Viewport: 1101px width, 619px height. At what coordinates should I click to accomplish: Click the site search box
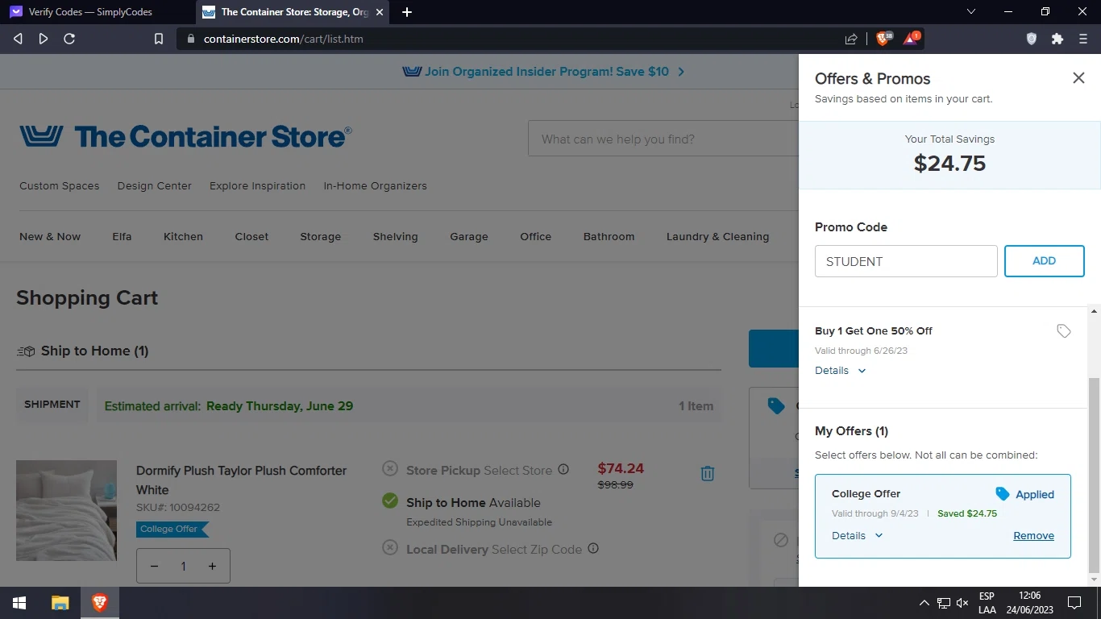(x=663, y=139)
